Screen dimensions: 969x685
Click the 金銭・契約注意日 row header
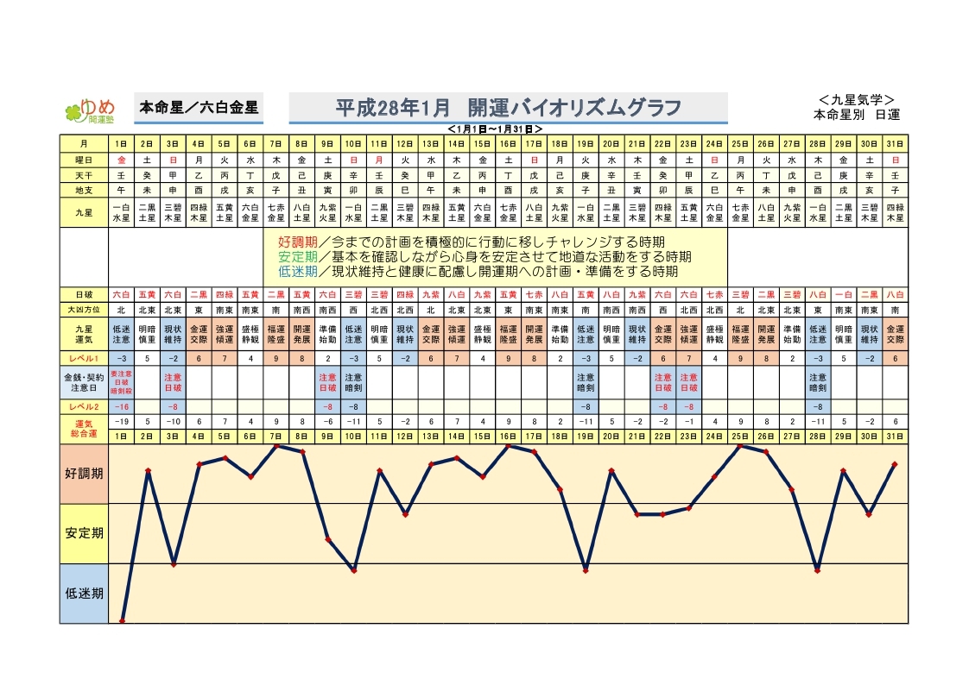[x=84, y=382]
